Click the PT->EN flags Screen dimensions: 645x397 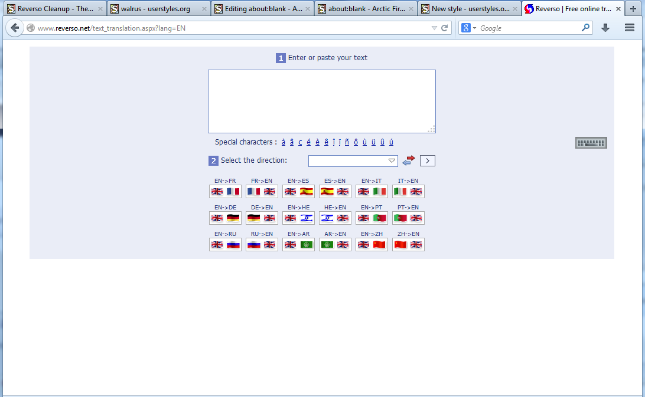pos(408,218)
